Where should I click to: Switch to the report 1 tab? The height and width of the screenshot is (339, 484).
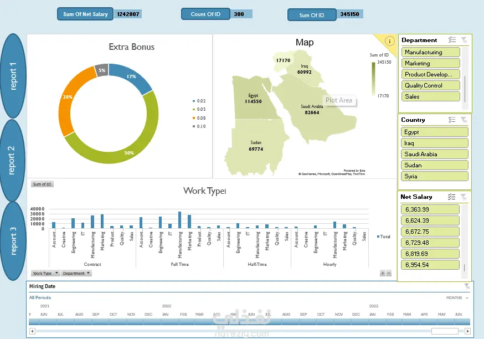coord(13,76)
